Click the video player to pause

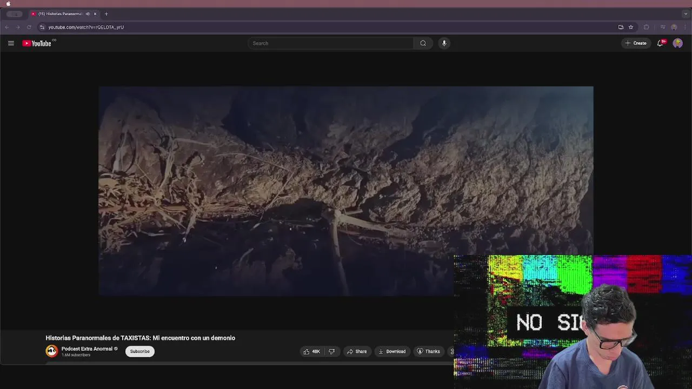pyautogui.click(x=346, y=191)
